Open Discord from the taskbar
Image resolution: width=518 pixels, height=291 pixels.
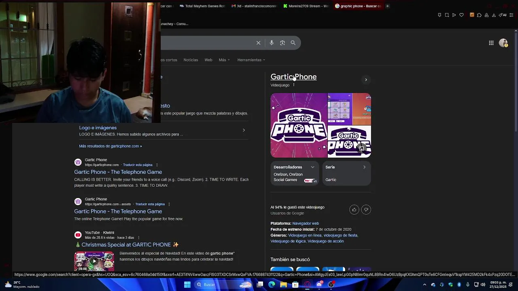(319, 285)
